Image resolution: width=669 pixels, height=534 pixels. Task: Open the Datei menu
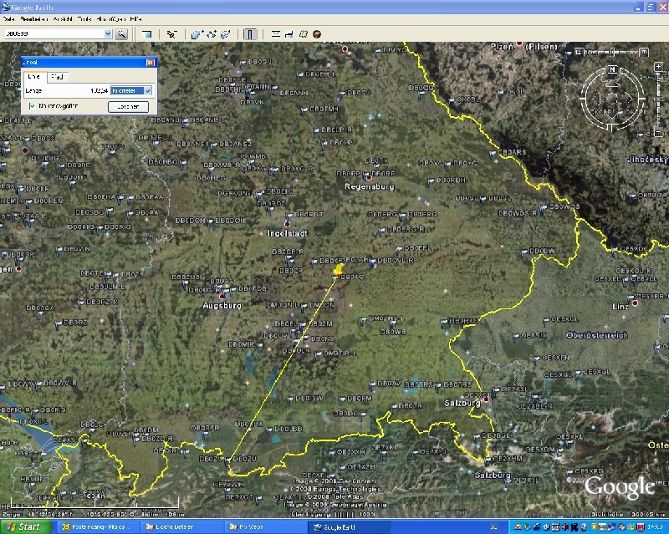(9, 18)
